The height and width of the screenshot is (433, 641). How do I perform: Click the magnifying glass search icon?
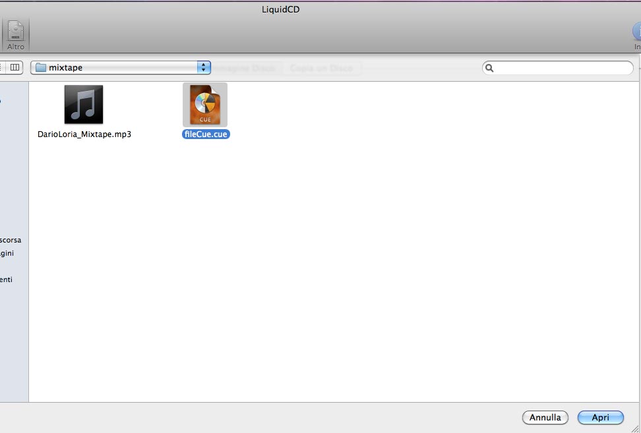[489, 69]
